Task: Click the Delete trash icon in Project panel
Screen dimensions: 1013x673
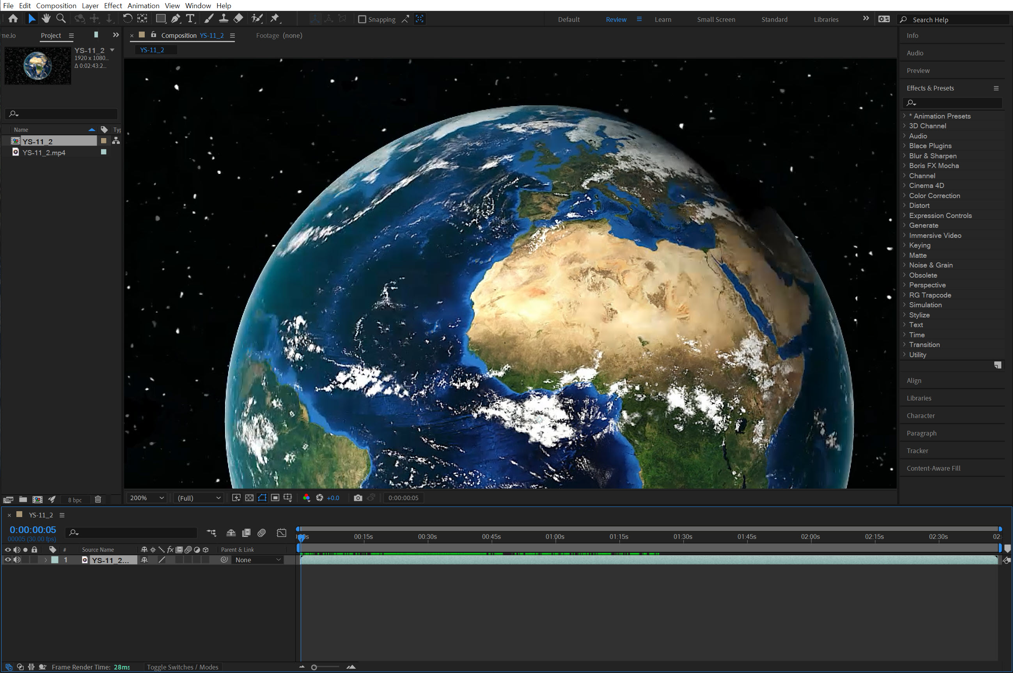Action: point(98,499)
